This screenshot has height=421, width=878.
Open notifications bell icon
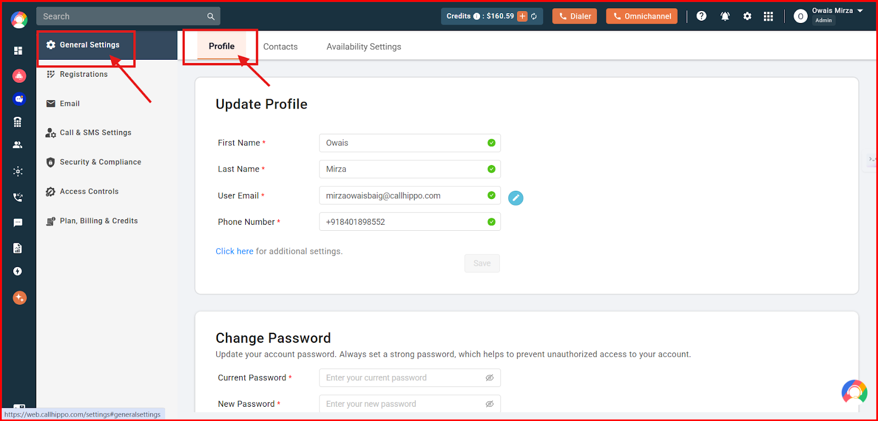coord(725,16)
